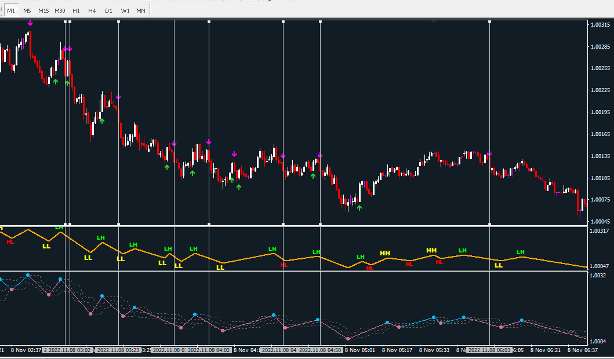Select the H4 timeframe
The width and height of the screenshot is (614, 359).
(92, 10)
